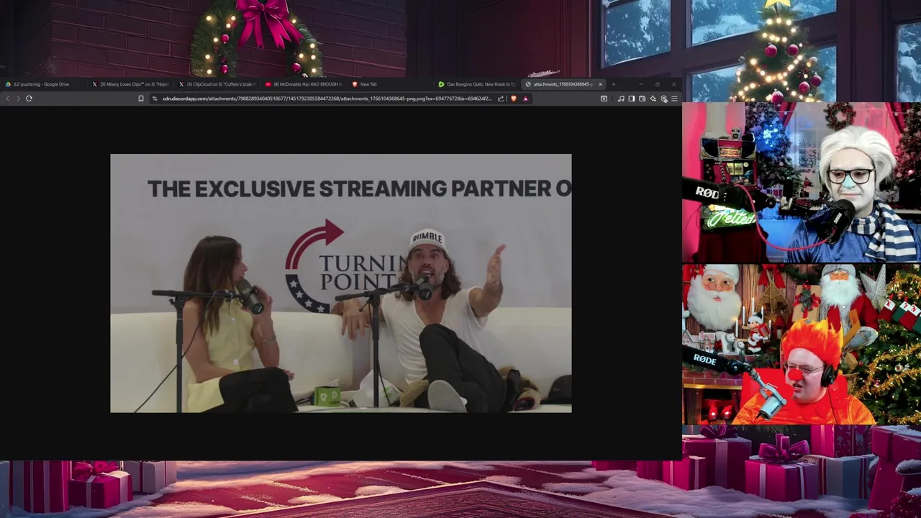Close the browser window
921x518 pixels.
click(673, 84)
